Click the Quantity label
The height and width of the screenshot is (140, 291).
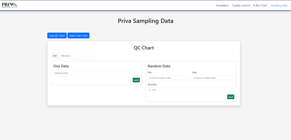[x=152, y=84]
